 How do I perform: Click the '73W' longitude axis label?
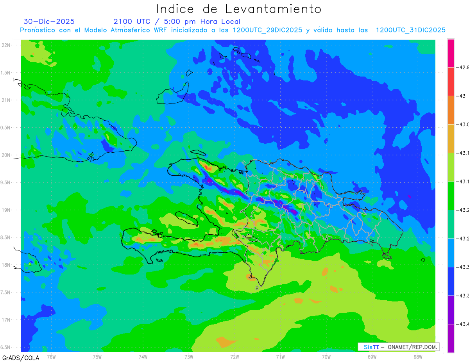[x=189, y=357]
